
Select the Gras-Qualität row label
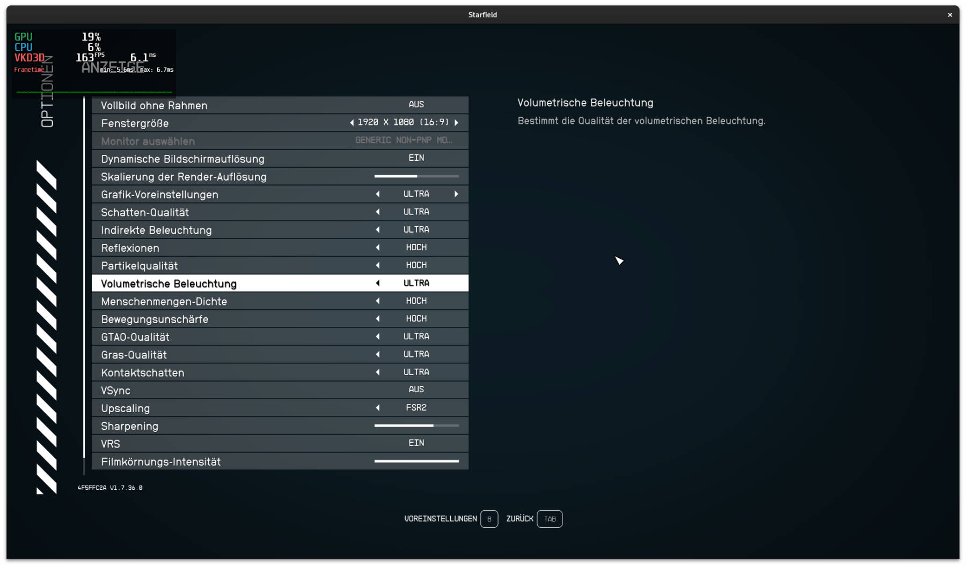pos(134,355)
